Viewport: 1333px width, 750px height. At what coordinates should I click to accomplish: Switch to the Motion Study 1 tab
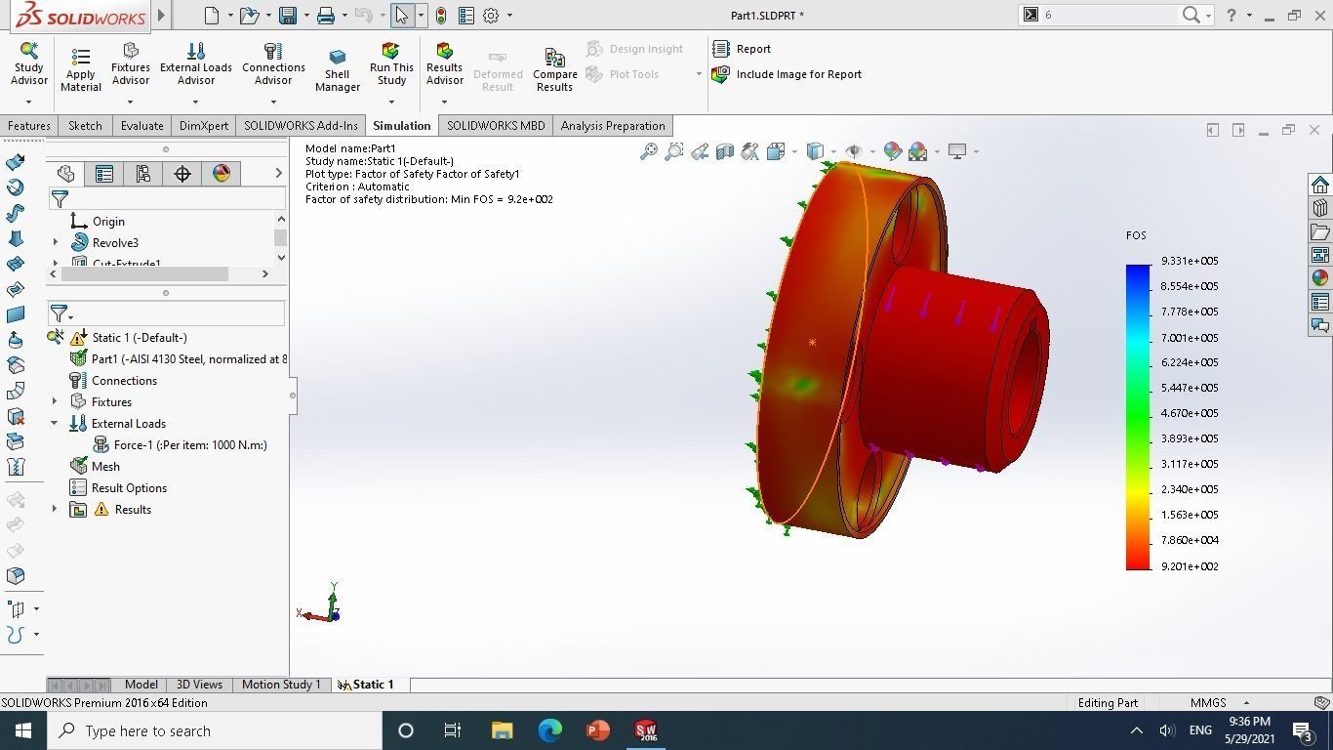[x=281, y=685]
